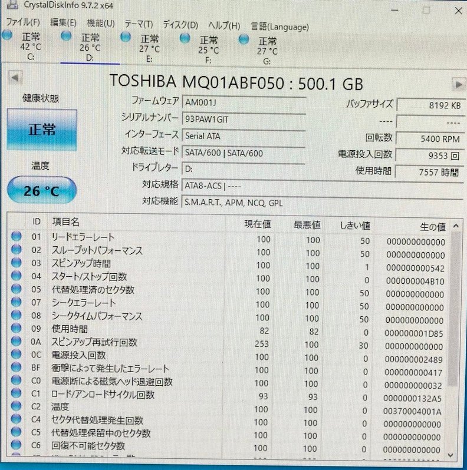Click buffer size value 8192 KB
Image resolution: width=467 pixels, height=470 pixels.
point(430,105)
